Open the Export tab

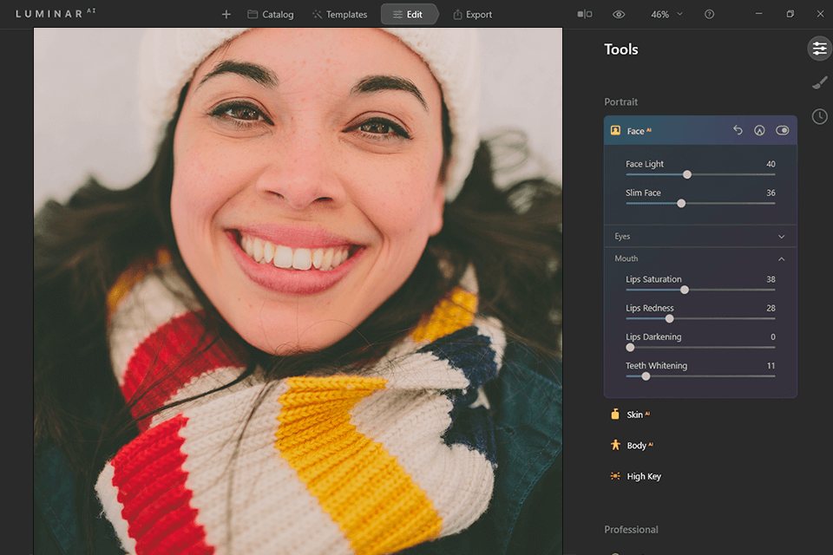click(x=472, y=15)
